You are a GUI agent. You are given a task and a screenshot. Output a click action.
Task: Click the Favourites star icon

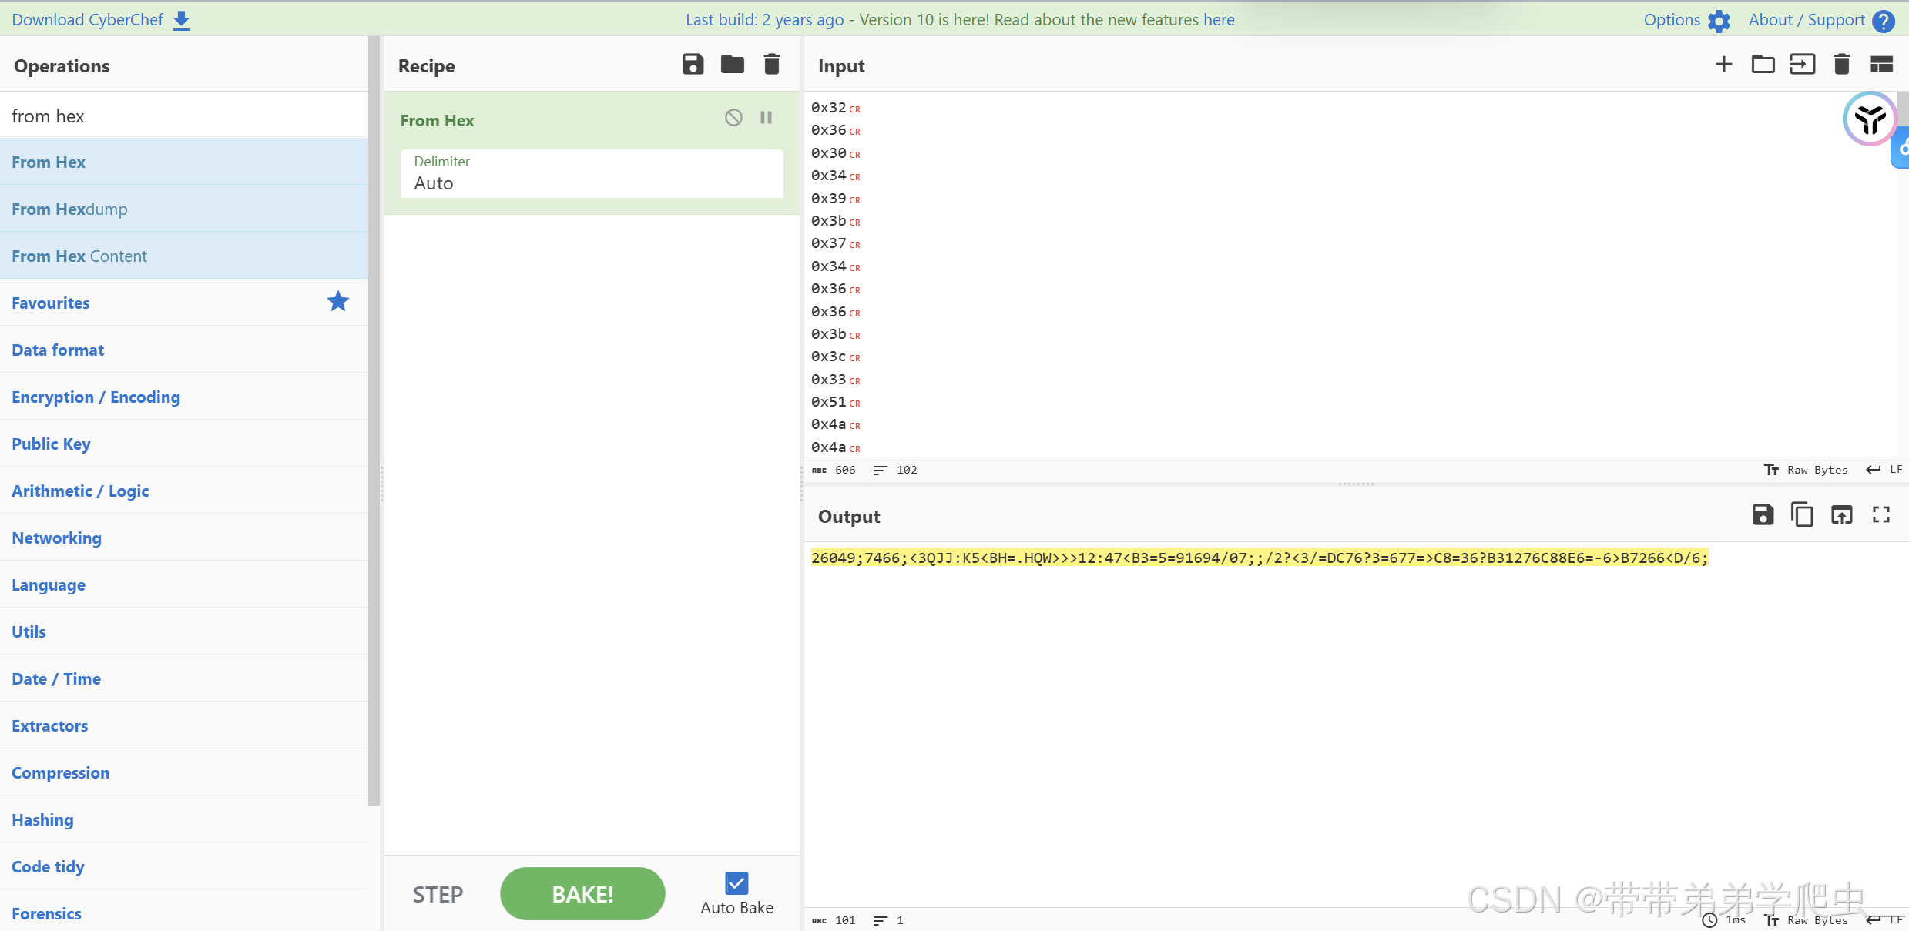(x=338, y=302)
